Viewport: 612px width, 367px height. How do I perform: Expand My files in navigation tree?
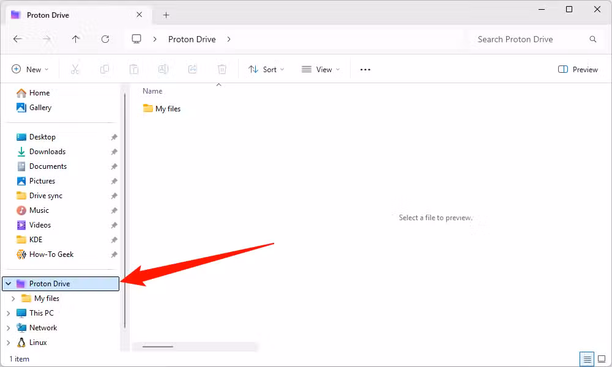13,298
